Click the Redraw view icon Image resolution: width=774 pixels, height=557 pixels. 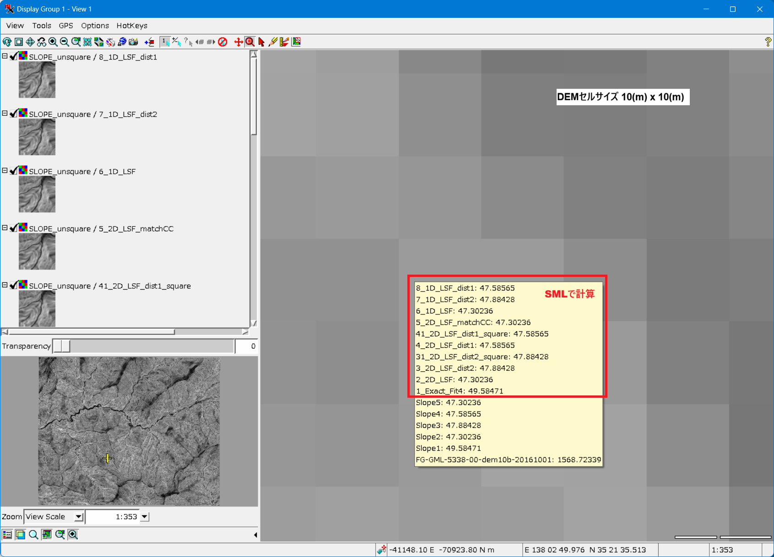point(7,42)
